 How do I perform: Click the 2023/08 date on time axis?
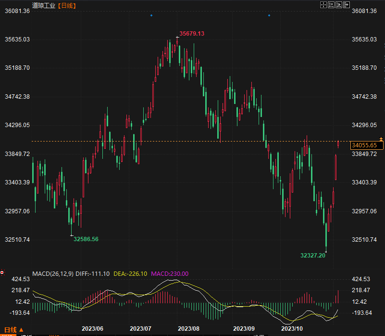click(x=188, y=328)
